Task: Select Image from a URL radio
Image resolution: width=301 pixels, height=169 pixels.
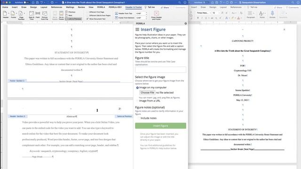Action: pyautogui.click(x=137, y=101)
